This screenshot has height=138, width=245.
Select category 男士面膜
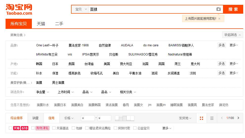click(58, 83)
